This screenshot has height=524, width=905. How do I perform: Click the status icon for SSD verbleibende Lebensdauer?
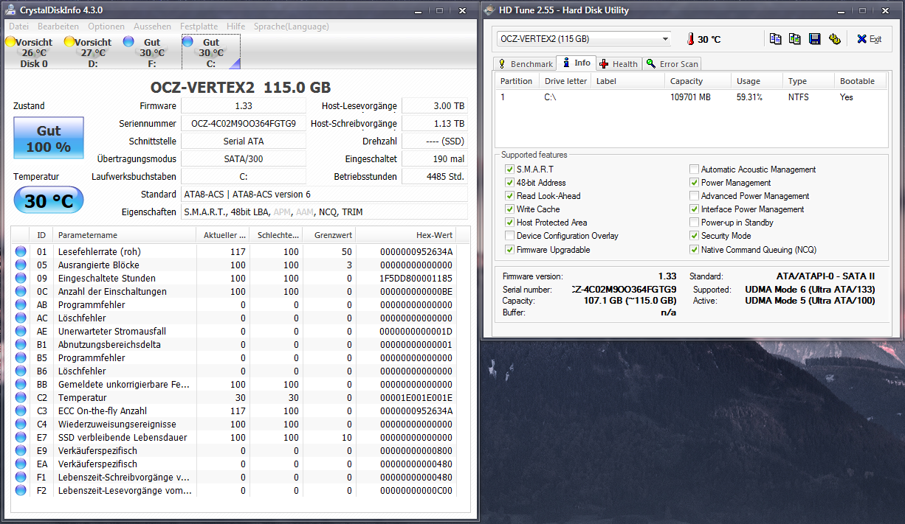click(x=21, y=438)
